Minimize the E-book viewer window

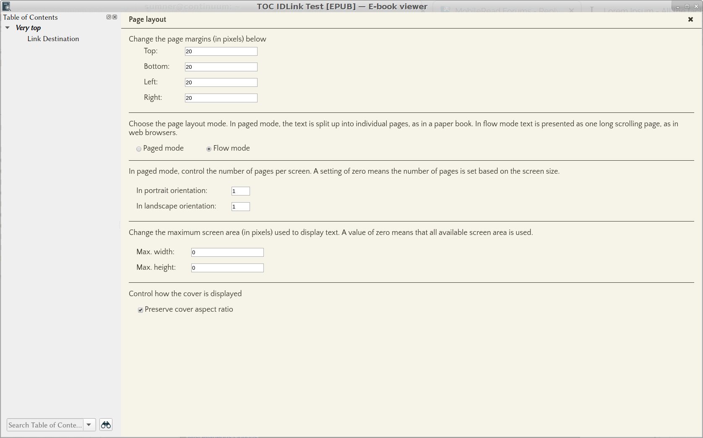pos(678,6)
